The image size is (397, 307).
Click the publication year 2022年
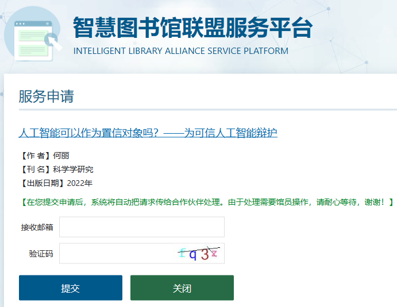click(x=79, y=183)
